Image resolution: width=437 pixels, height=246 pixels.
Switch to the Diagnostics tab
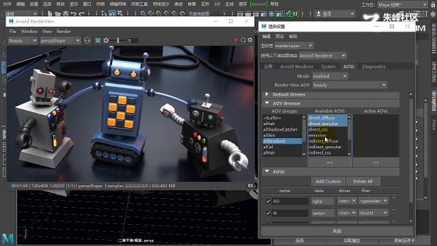point(373,66)
